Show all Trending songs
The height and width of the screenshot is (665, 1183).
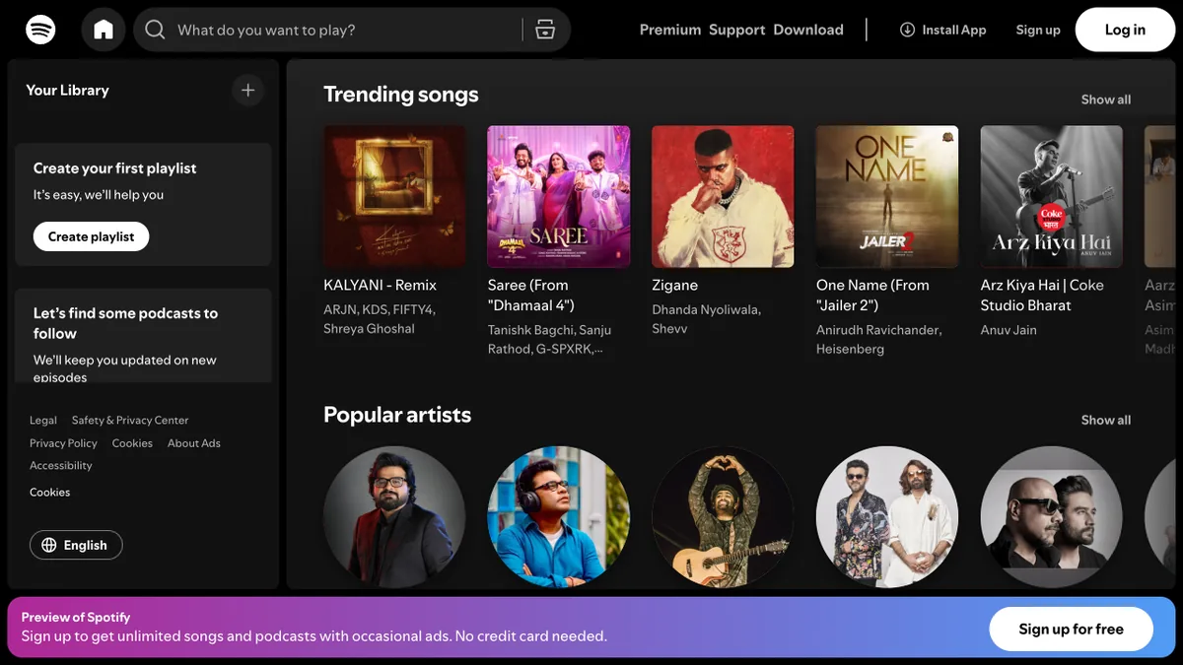tap(1106, 100)
